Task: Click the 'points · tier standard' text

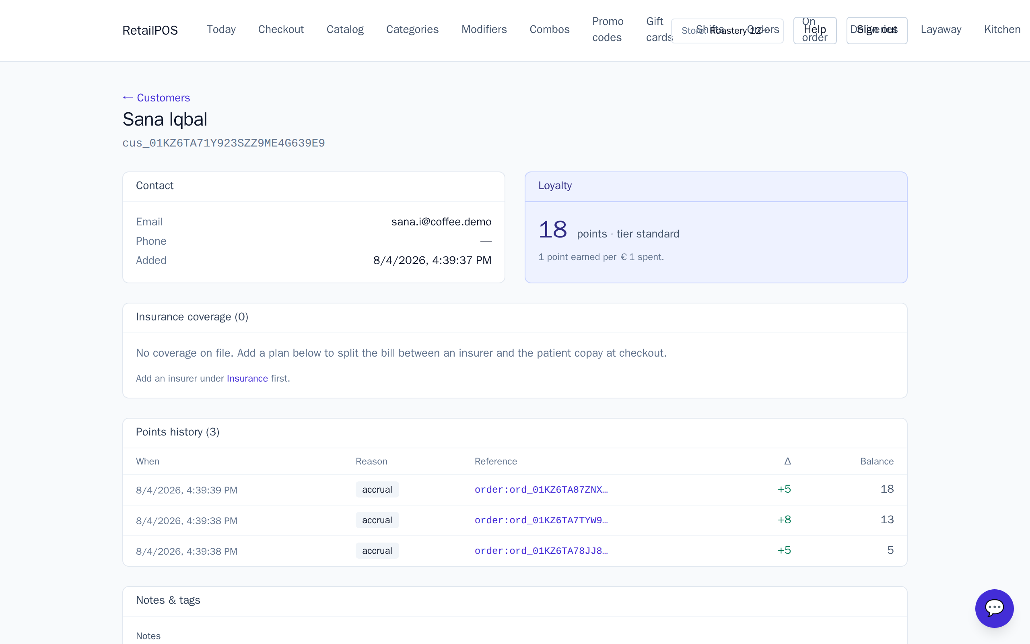Action: tap(628, 234)
